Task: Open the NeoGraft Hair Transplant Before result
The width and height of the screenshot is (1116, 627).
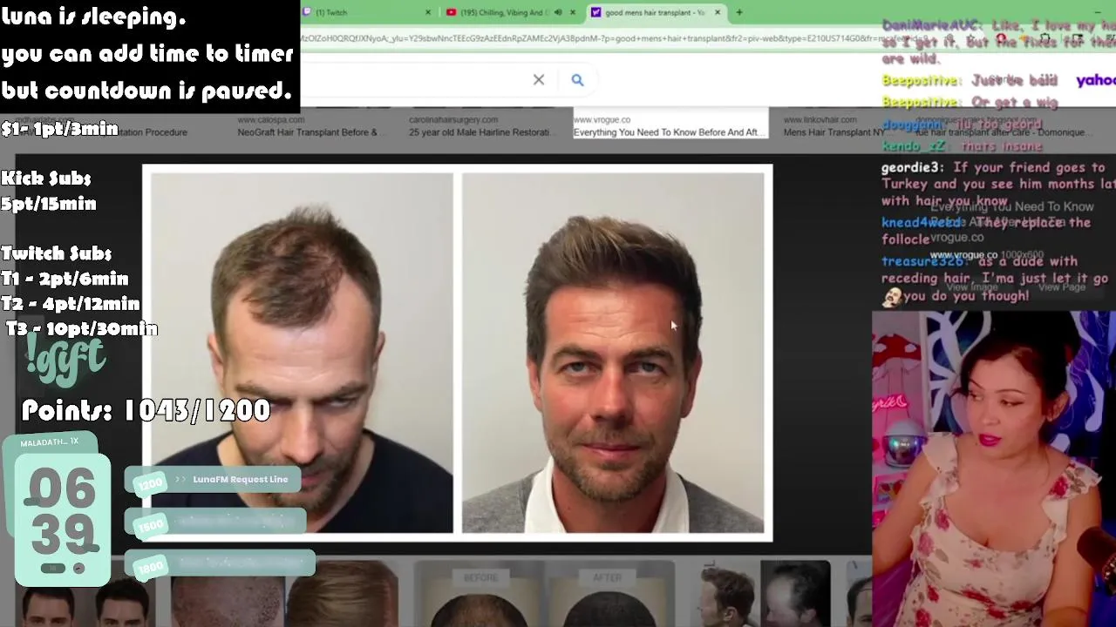Action: [x=308, y=132]
